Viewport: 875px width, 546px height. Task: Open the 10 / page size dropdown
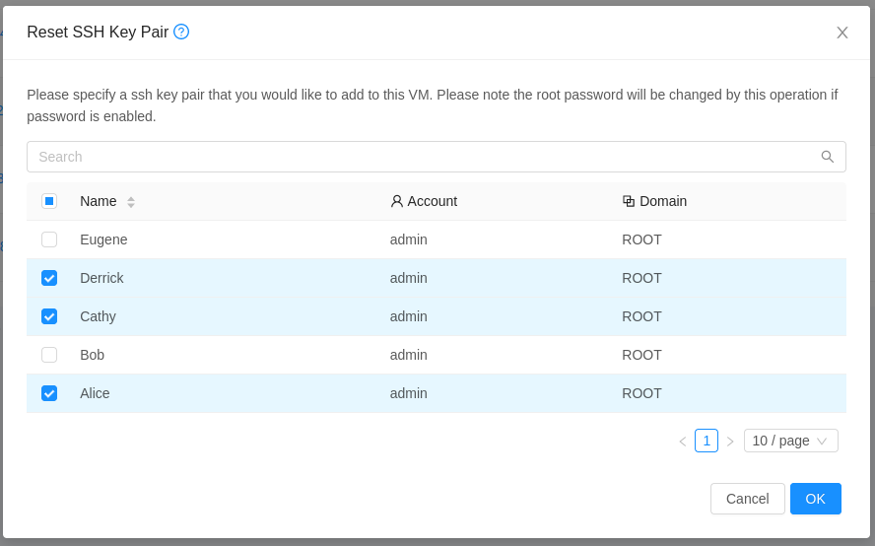pos(790,441)
